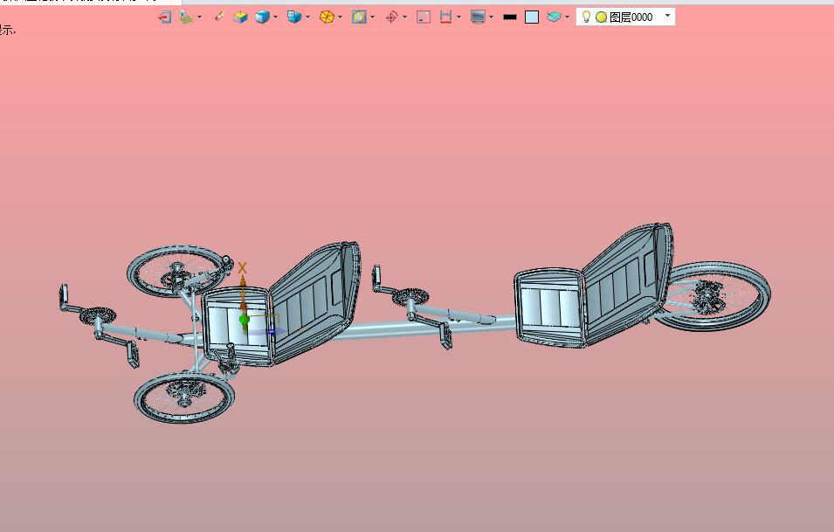Viewport: 834px width, 532px height.
Task: Click the green origin sphere of the triad
Action: 245,319
